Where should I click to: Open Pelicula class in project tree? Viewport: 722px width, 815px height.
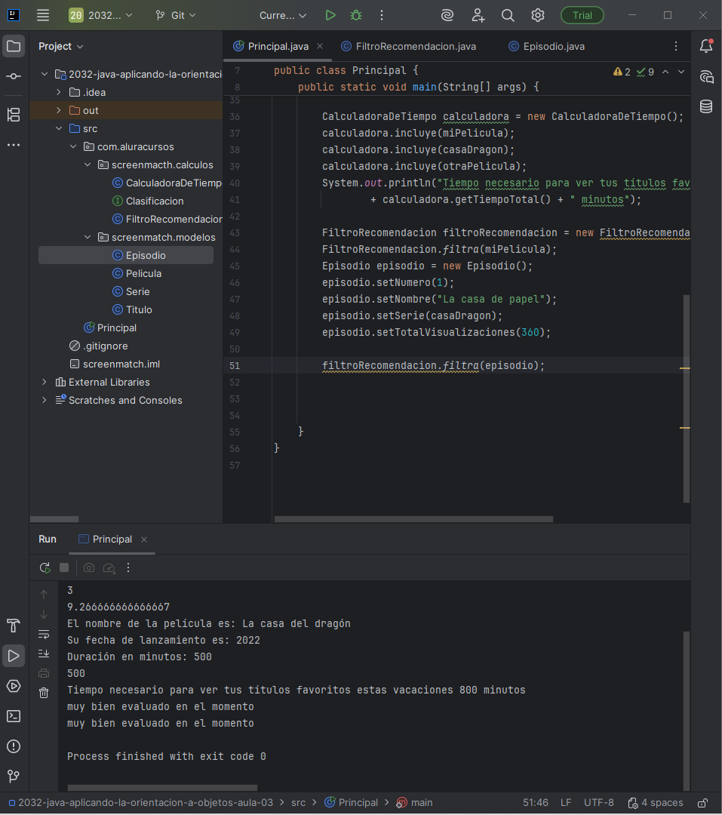click(137, 273)
